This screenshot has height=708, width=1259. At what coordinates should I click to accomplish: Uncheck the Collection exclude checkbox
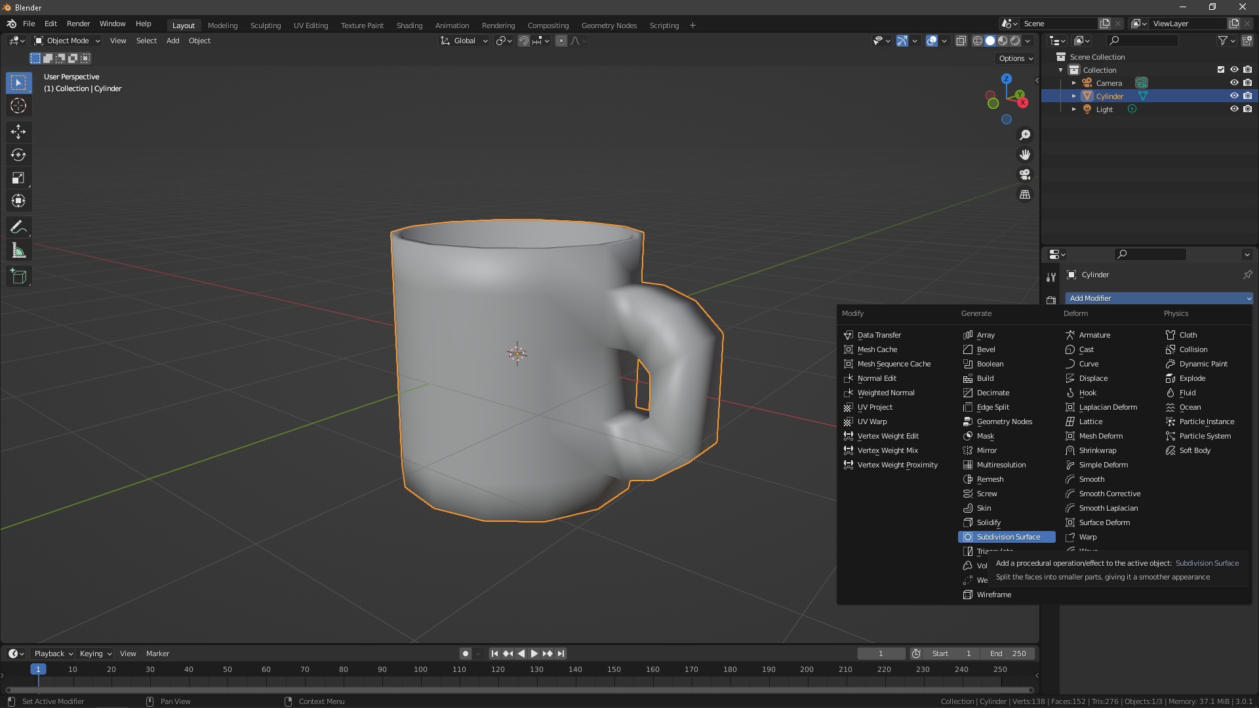(x=1221, y=69)
